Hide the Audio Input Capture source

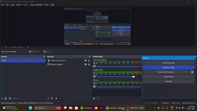[86, 60]
